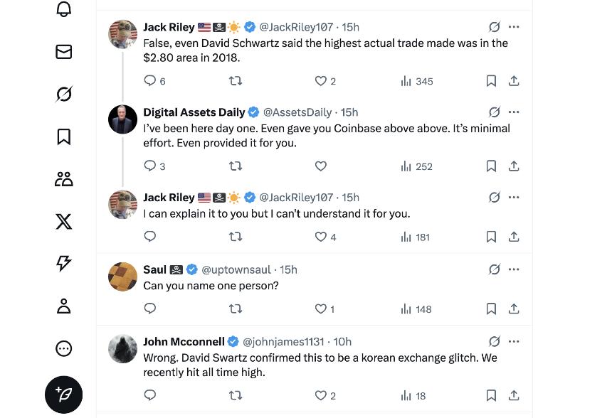Open the Messages inbox icon

coord(64,51)
